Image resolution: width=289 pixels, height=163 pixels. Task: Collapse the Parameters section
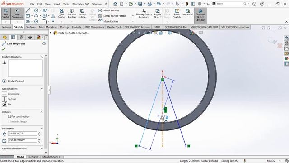pyautogui.click(x=42, y=129)
